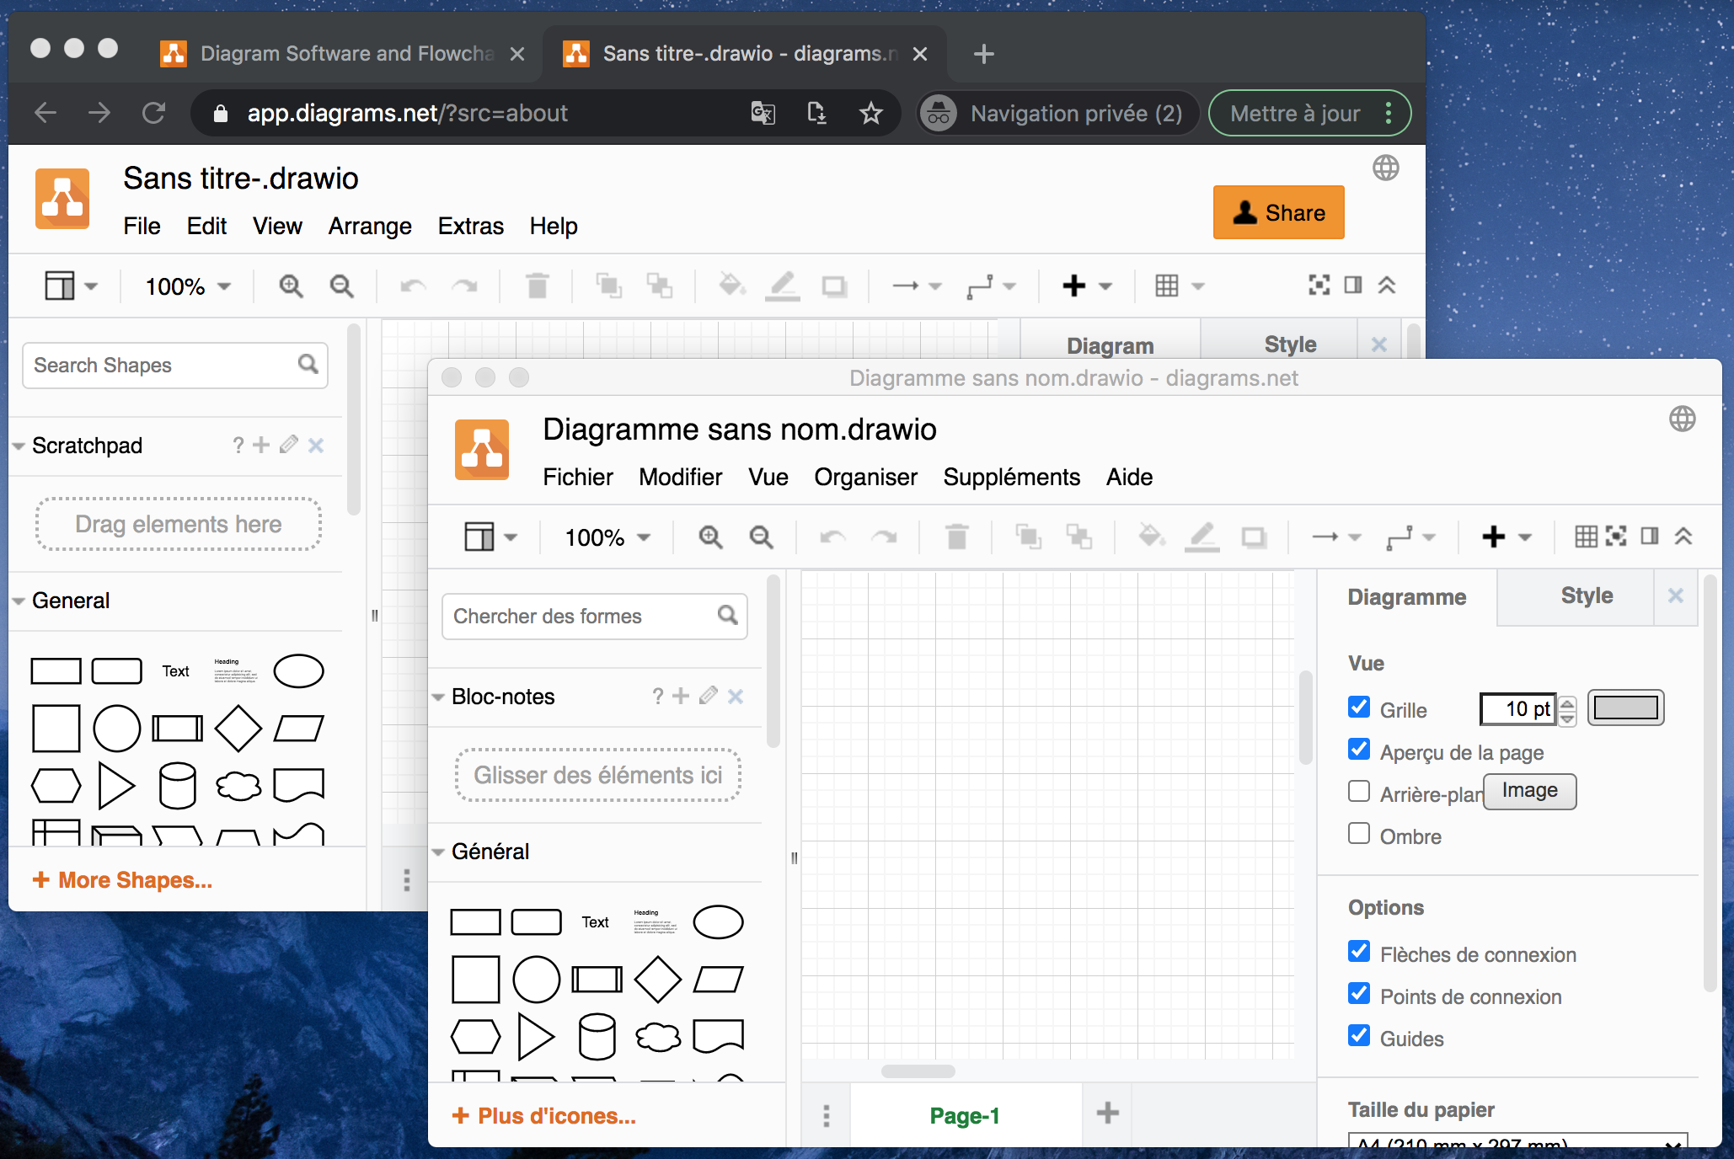Click to front icon in Diagramme sans nom toolbar

point(1028,537)
